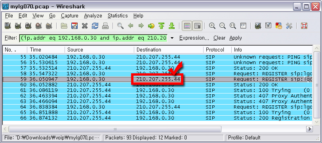Open the Statistics menu
Screen dimensions: 322x143
tap(118, 15)
